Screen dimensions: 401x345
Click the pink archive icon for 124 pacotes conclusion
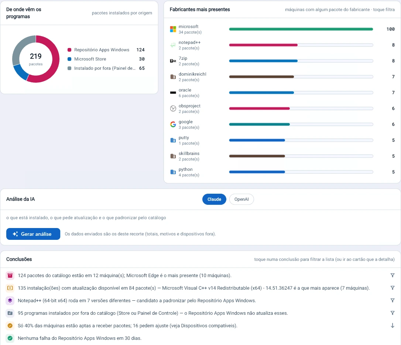[x=10, y=275]
